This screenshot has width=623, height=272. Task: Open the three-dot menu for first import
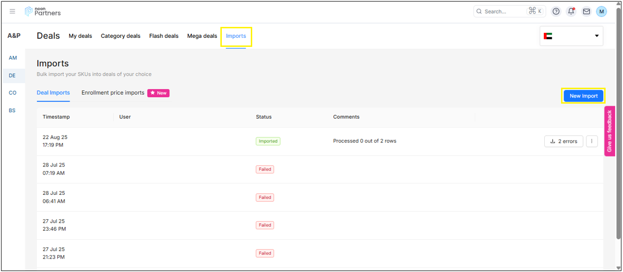[592, 141]
